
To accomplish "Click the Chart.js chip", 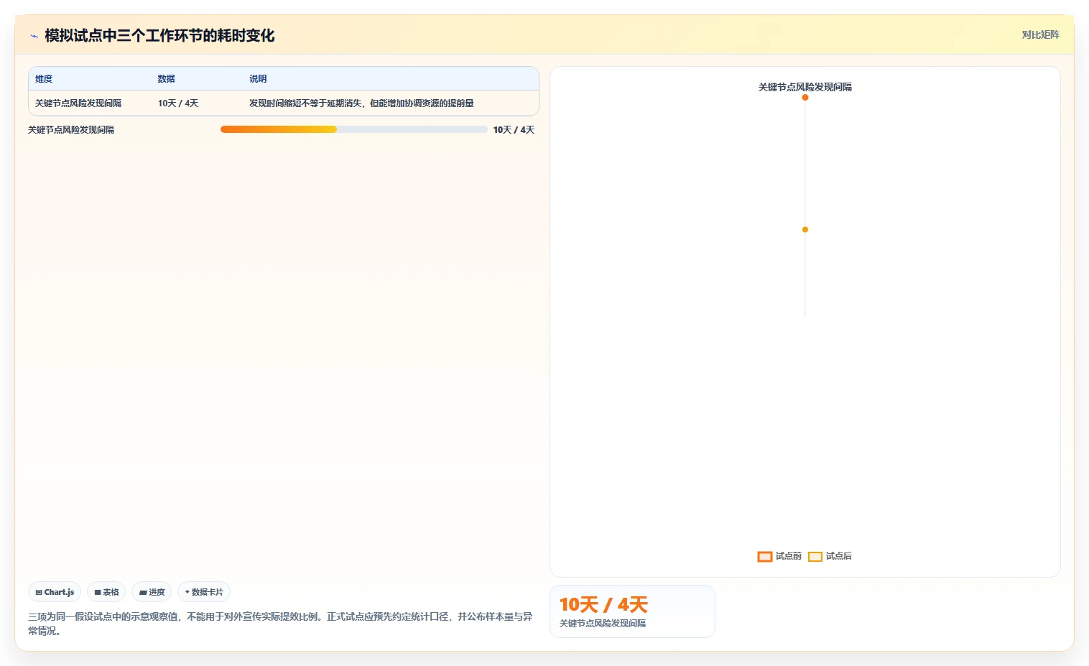I will (x=55, y=592).
